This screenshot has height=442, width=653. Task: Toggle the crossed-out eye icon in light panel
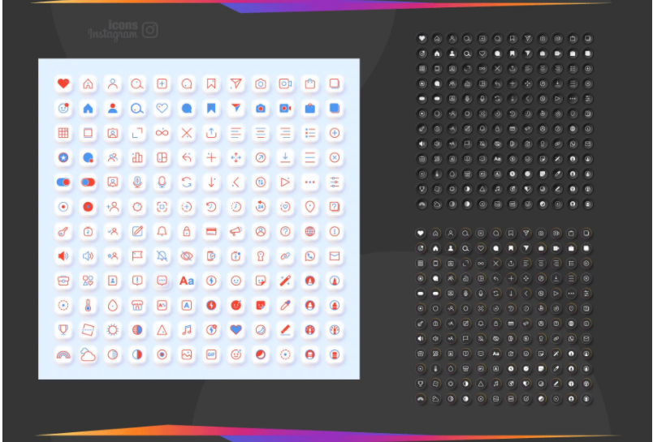(x=187, y=256)
